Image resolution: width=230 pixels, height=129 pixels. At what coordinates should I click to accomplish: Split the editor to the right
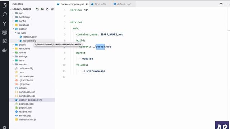pos(221,4)
